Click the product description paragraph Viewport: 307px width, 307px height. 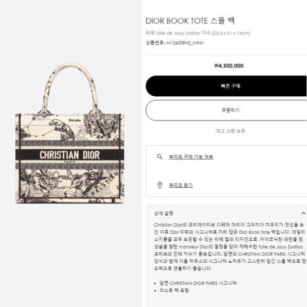(x=230, y=247)
